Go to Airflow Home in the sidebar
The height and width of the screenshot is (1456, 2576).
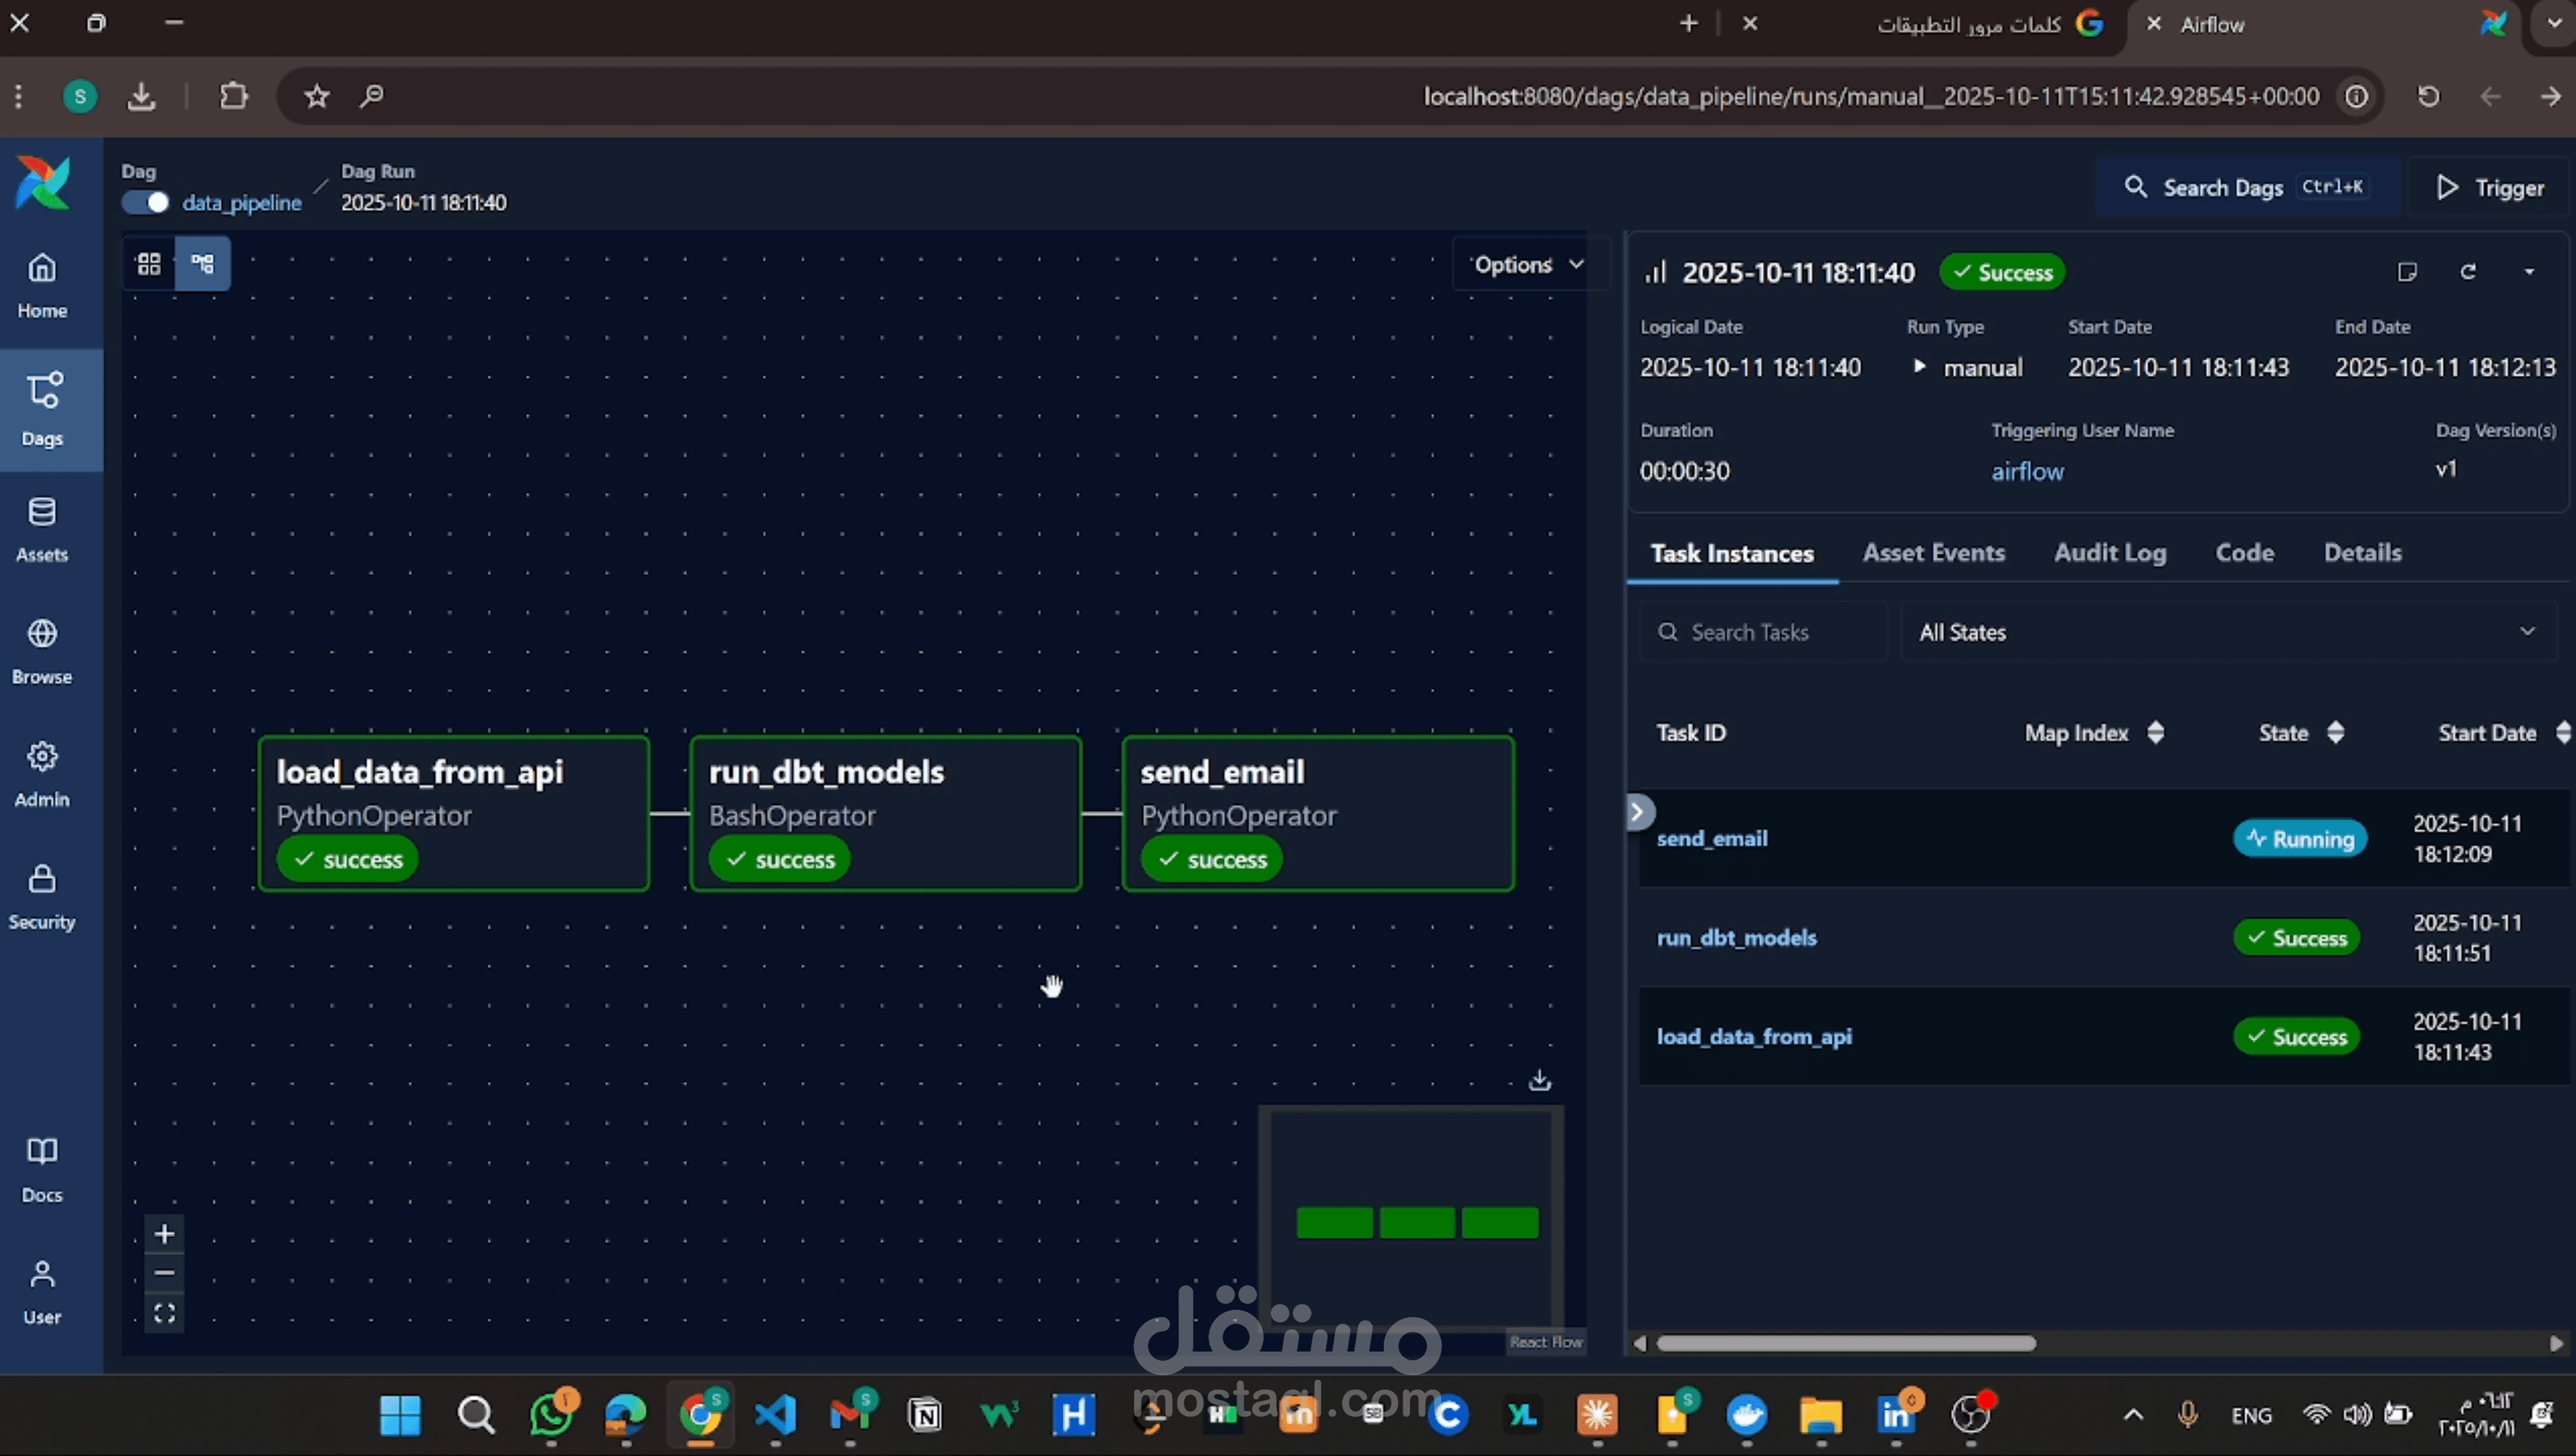(x=42, y=286)
